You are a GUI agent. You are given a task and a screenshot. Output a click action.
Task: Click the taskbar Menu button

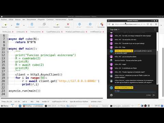[5, 106]
